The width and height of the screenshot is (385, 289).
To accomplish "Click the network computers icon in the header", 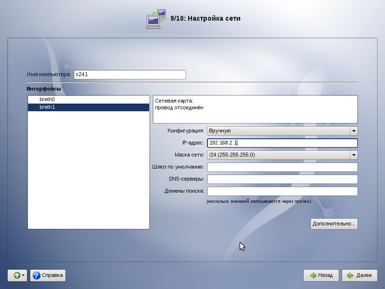I will pyautogui.click(x=156, y=18).
